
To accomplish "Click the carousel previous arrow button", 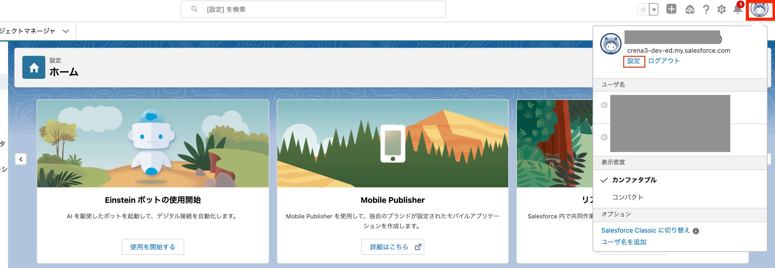I will click(x=21, y=159).
